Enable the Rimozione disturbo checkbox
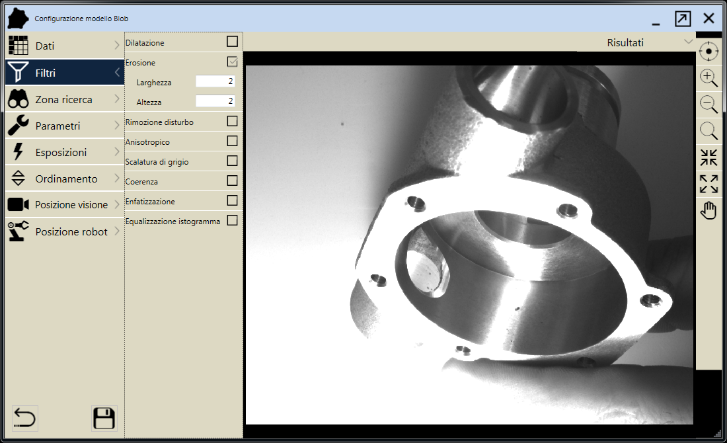Screen dimensions: 727x443 (232, 121)
